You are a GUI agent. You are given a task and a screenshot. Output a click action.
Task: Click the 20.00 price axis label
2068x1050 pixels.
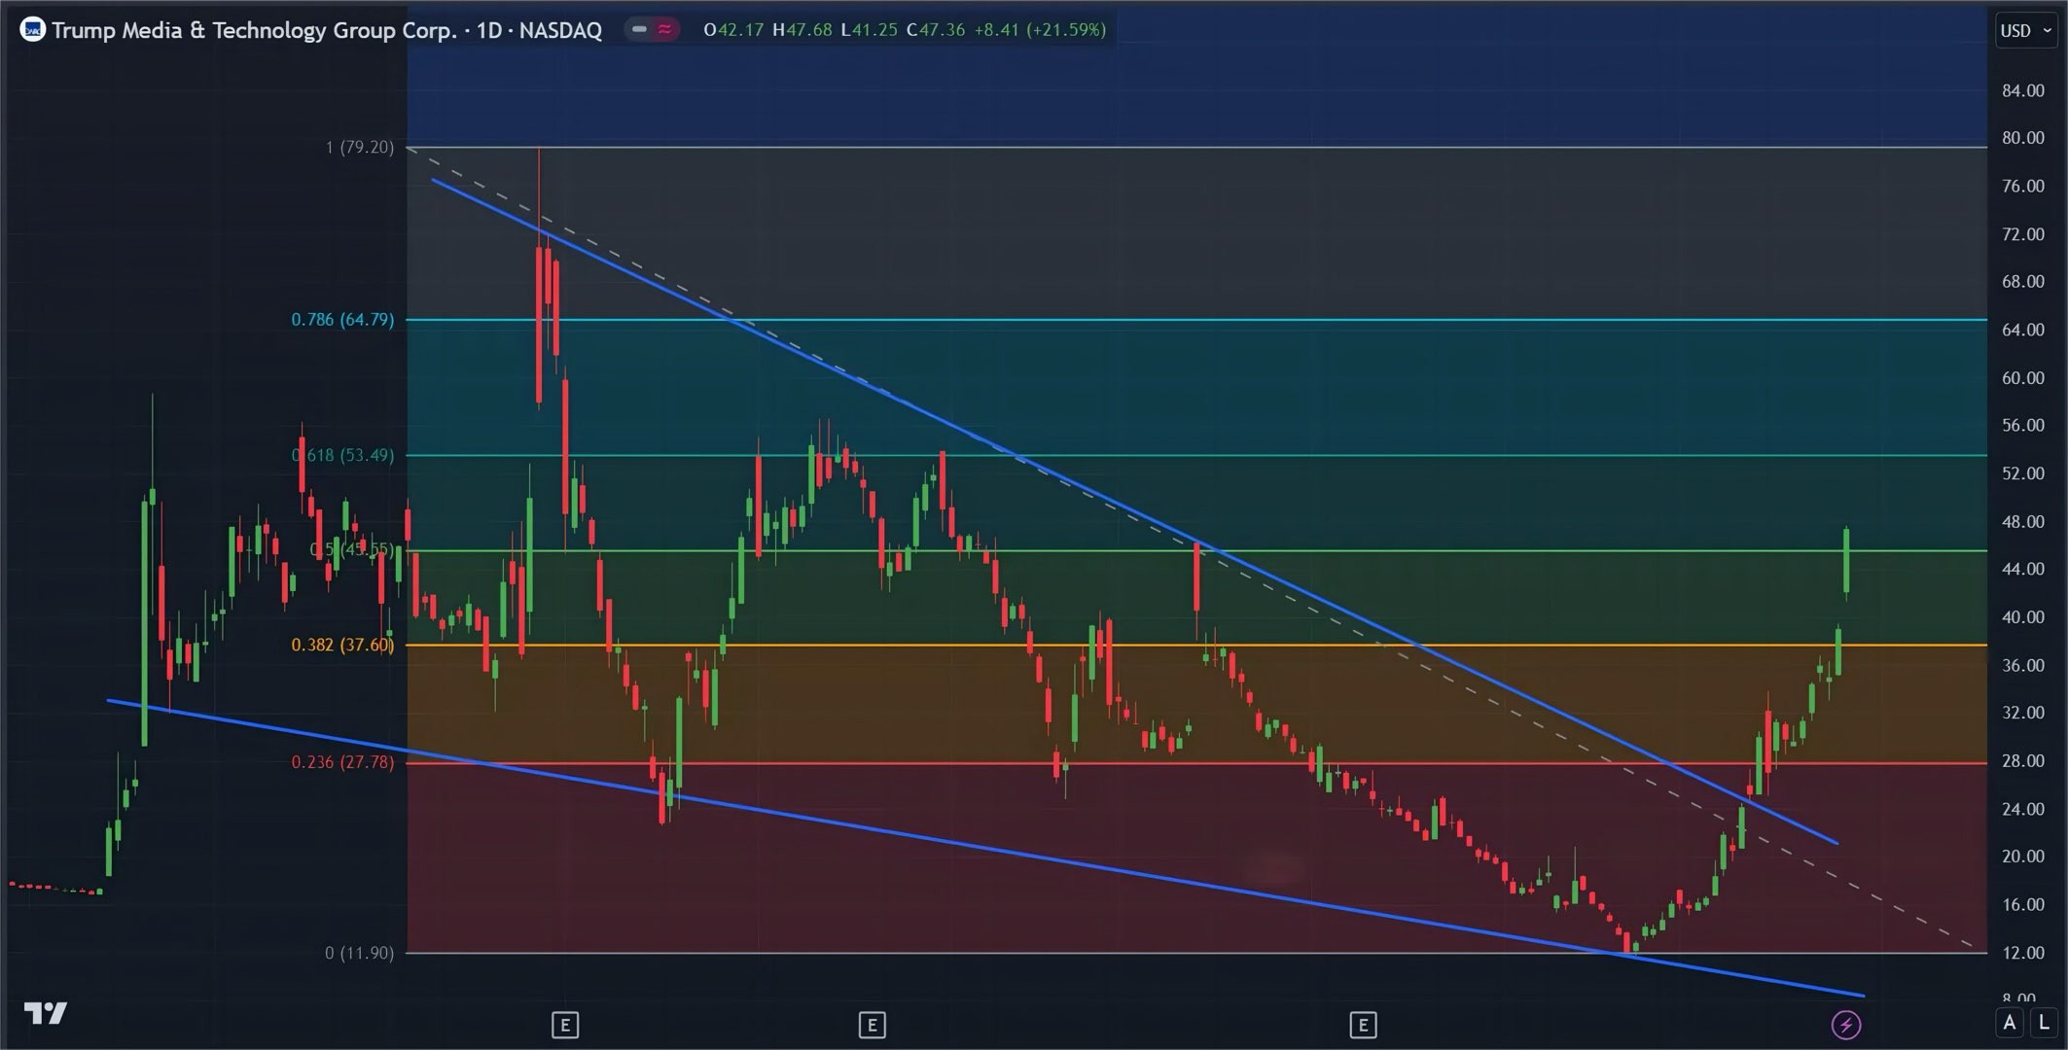[x=2023, y=857]
